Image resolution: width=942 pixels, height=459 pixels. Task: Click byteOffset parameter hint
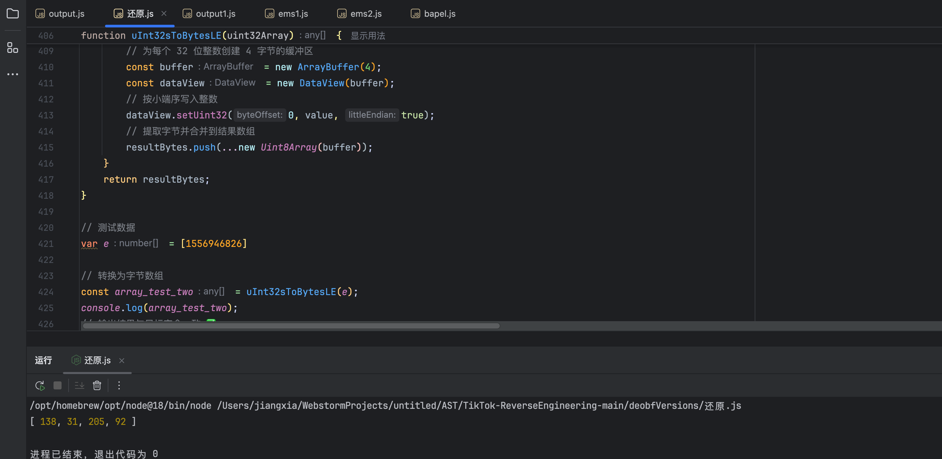click(260, 115)
